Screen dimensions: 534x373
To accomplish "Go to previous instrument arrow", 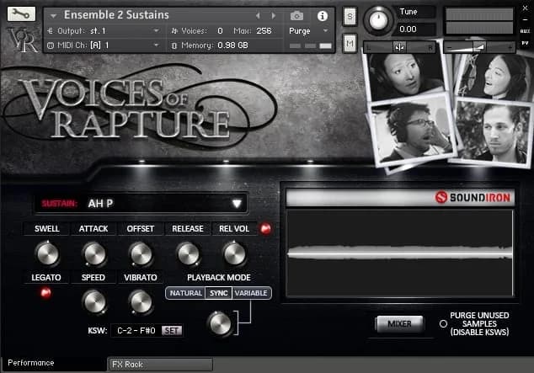I will pyautogui.click(x=258, y=16).
